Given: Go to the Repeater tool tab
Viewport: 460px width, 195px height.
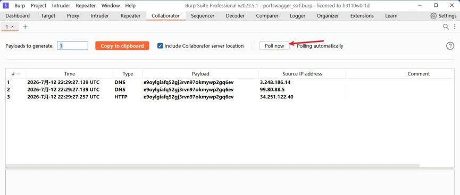Looking at the screenshot, I should pyautogui.click(x=130, y=16).
